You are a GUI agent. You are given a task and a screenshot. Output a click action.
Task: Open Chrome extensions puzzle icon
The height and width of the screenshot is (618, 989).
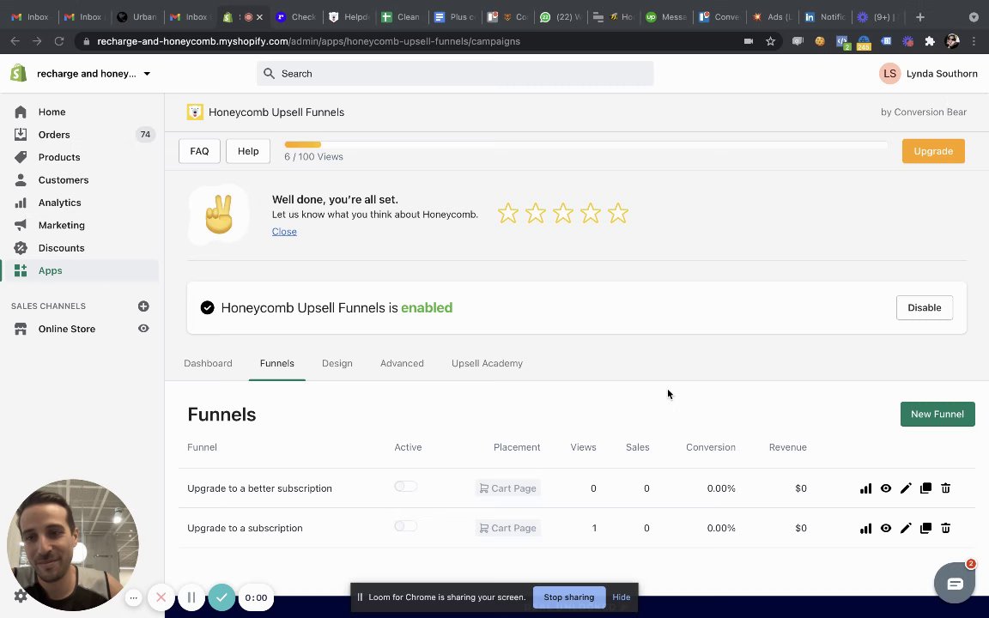coord(930,41)
